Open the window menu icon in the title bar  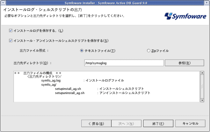point(3,2)
